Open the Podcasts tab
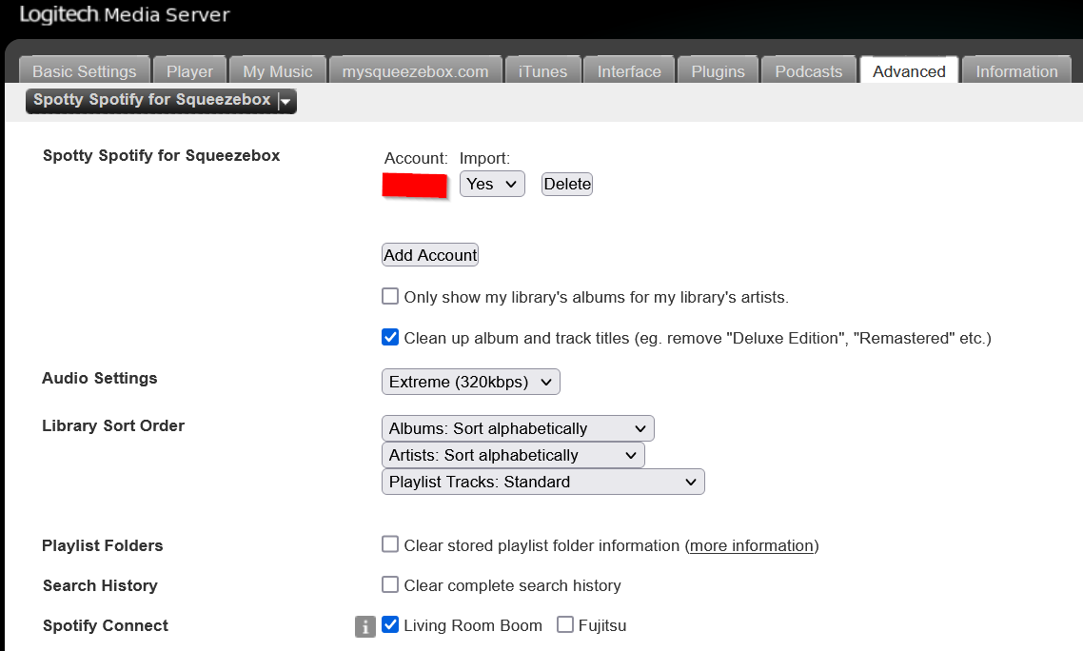Viewport: 1083px width, 651px height. point(808,71)
